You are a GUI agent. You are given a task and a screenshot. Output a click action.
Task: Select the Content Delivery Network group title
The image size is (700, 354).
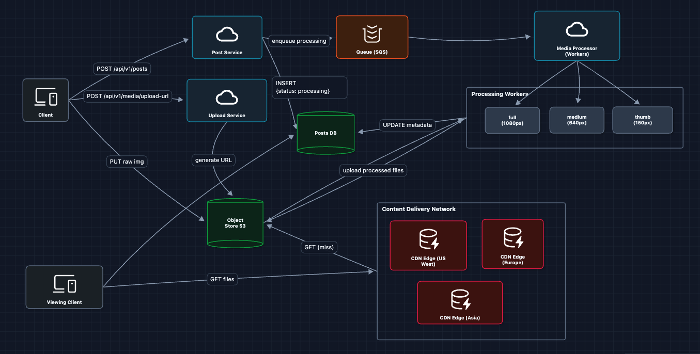click(x=418, y=209)
